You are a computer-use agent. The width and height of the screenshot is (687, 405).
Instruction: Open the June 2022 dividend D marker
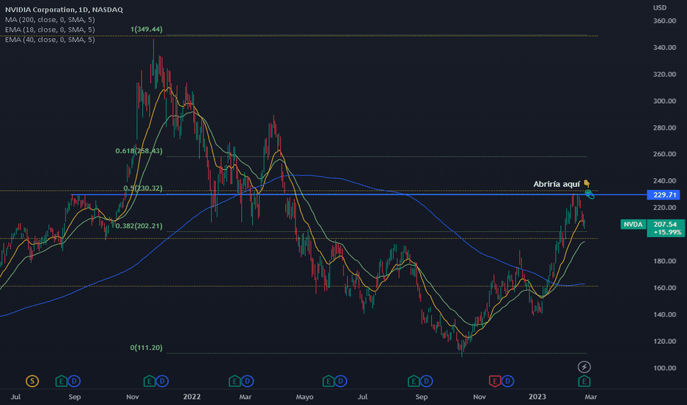coord(341,381)
